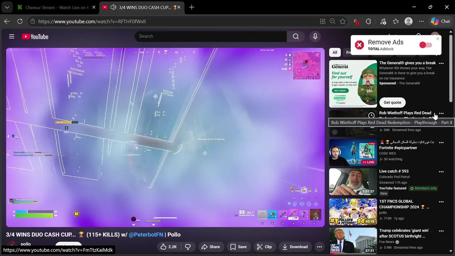Open more actions menu beside Download
Viewport: 455px width, 256px height.
click(x=319, y=247)
